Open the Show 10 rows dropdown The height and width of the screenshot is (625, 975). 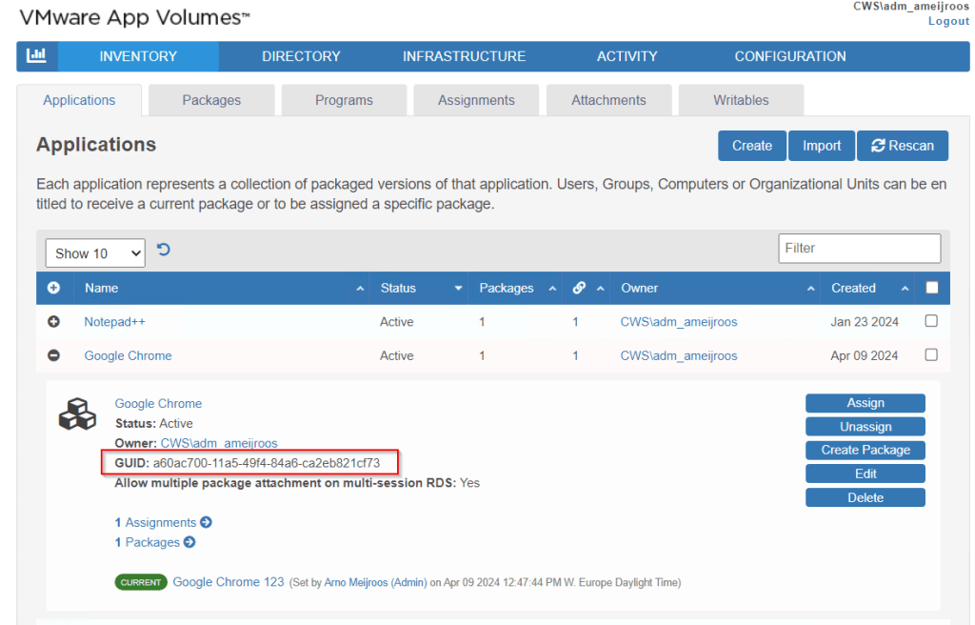tap(95, 253)
